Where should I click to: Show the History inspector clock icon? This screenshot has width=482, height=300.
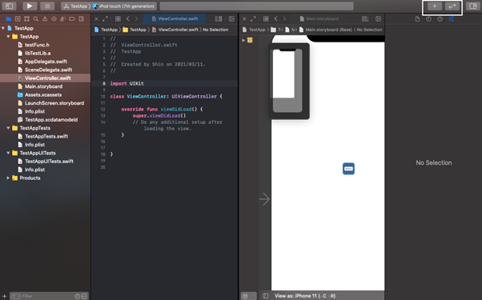point(428,19)
